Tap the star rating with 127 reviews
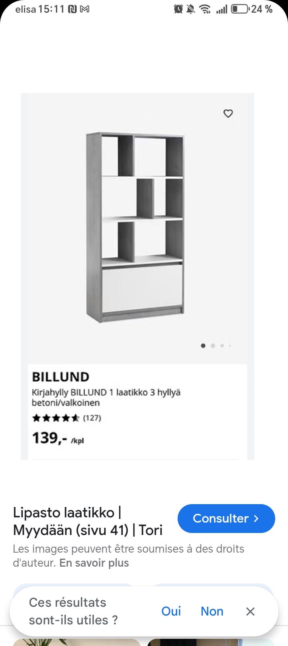Image resolution: width=288 pixels, height=646 pixels. (x=66, y=418)
